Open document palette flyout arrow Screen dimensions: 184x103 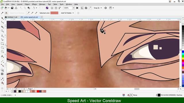coord(6,91)
